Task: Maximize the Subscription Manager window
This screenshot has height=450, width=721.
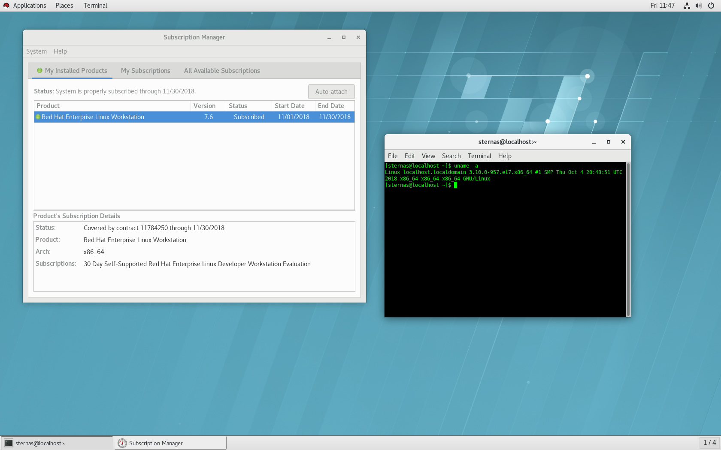Action: pyautogui.click(x=344, y=38)
